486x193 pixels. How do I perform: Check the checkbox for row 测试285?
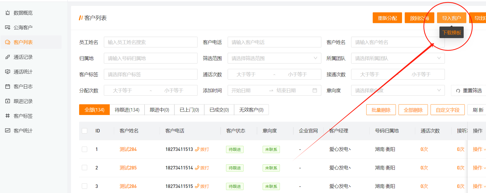pyautogui.click(x=84, y=168)
